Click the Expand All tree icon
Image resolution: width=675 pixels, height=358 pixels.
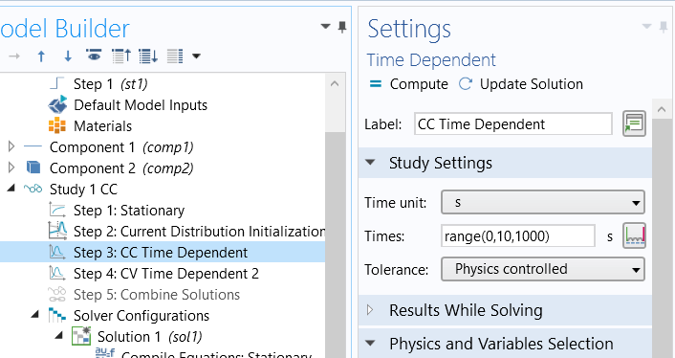pyautogui.click(x=148, y=56)
